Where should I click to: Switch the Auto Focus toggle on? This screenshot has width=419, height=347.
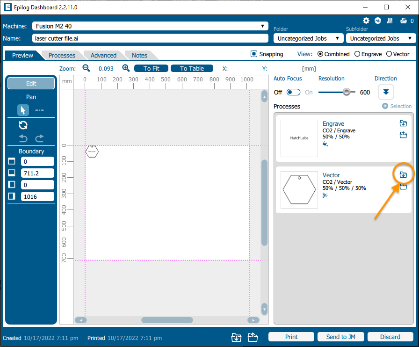click(294, 92)
